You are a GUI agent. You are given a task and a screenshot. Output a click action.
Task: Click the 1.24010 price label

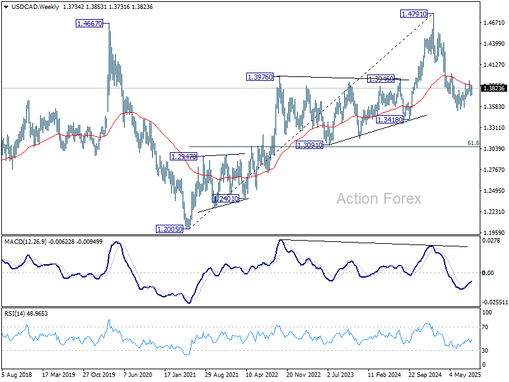click(226, 198)
